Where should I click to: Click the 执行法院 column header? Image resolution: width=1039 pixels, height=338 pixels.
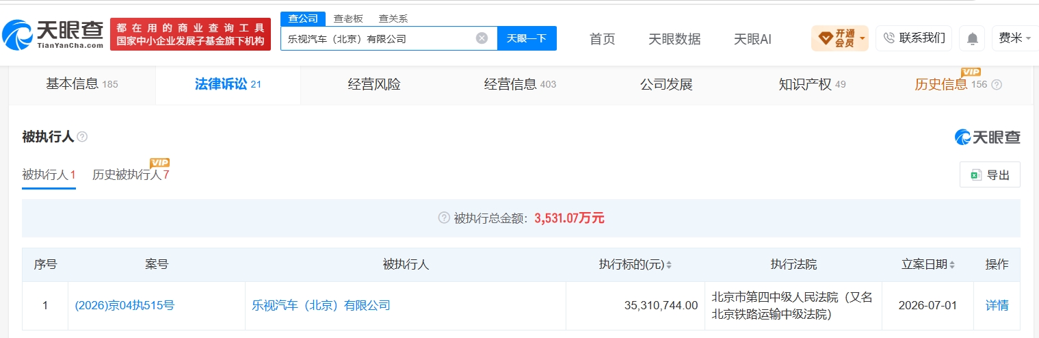(793, 265)
